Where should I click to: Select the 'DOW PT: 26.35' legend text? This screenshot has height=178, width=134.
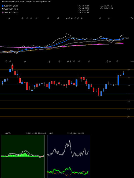pyautogui.click(x=11, y=12)
